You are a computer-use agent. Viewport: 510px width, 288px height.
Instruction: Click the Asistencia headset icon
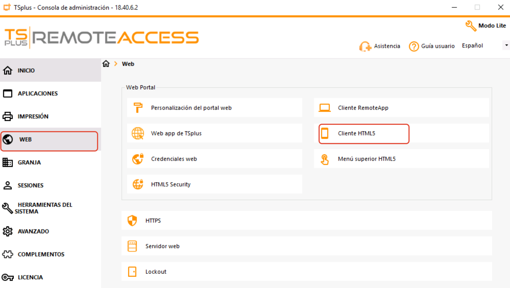pyautogui.click(x=365, y=46)
